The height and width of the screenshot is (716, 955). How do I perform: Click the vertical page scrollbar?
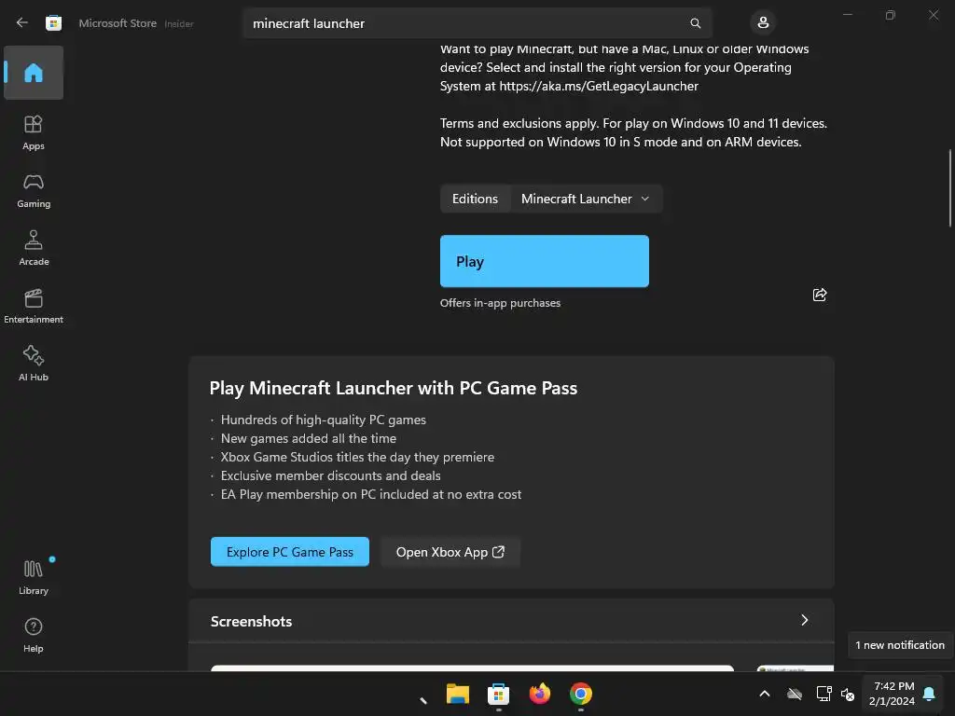click(949, 188)
